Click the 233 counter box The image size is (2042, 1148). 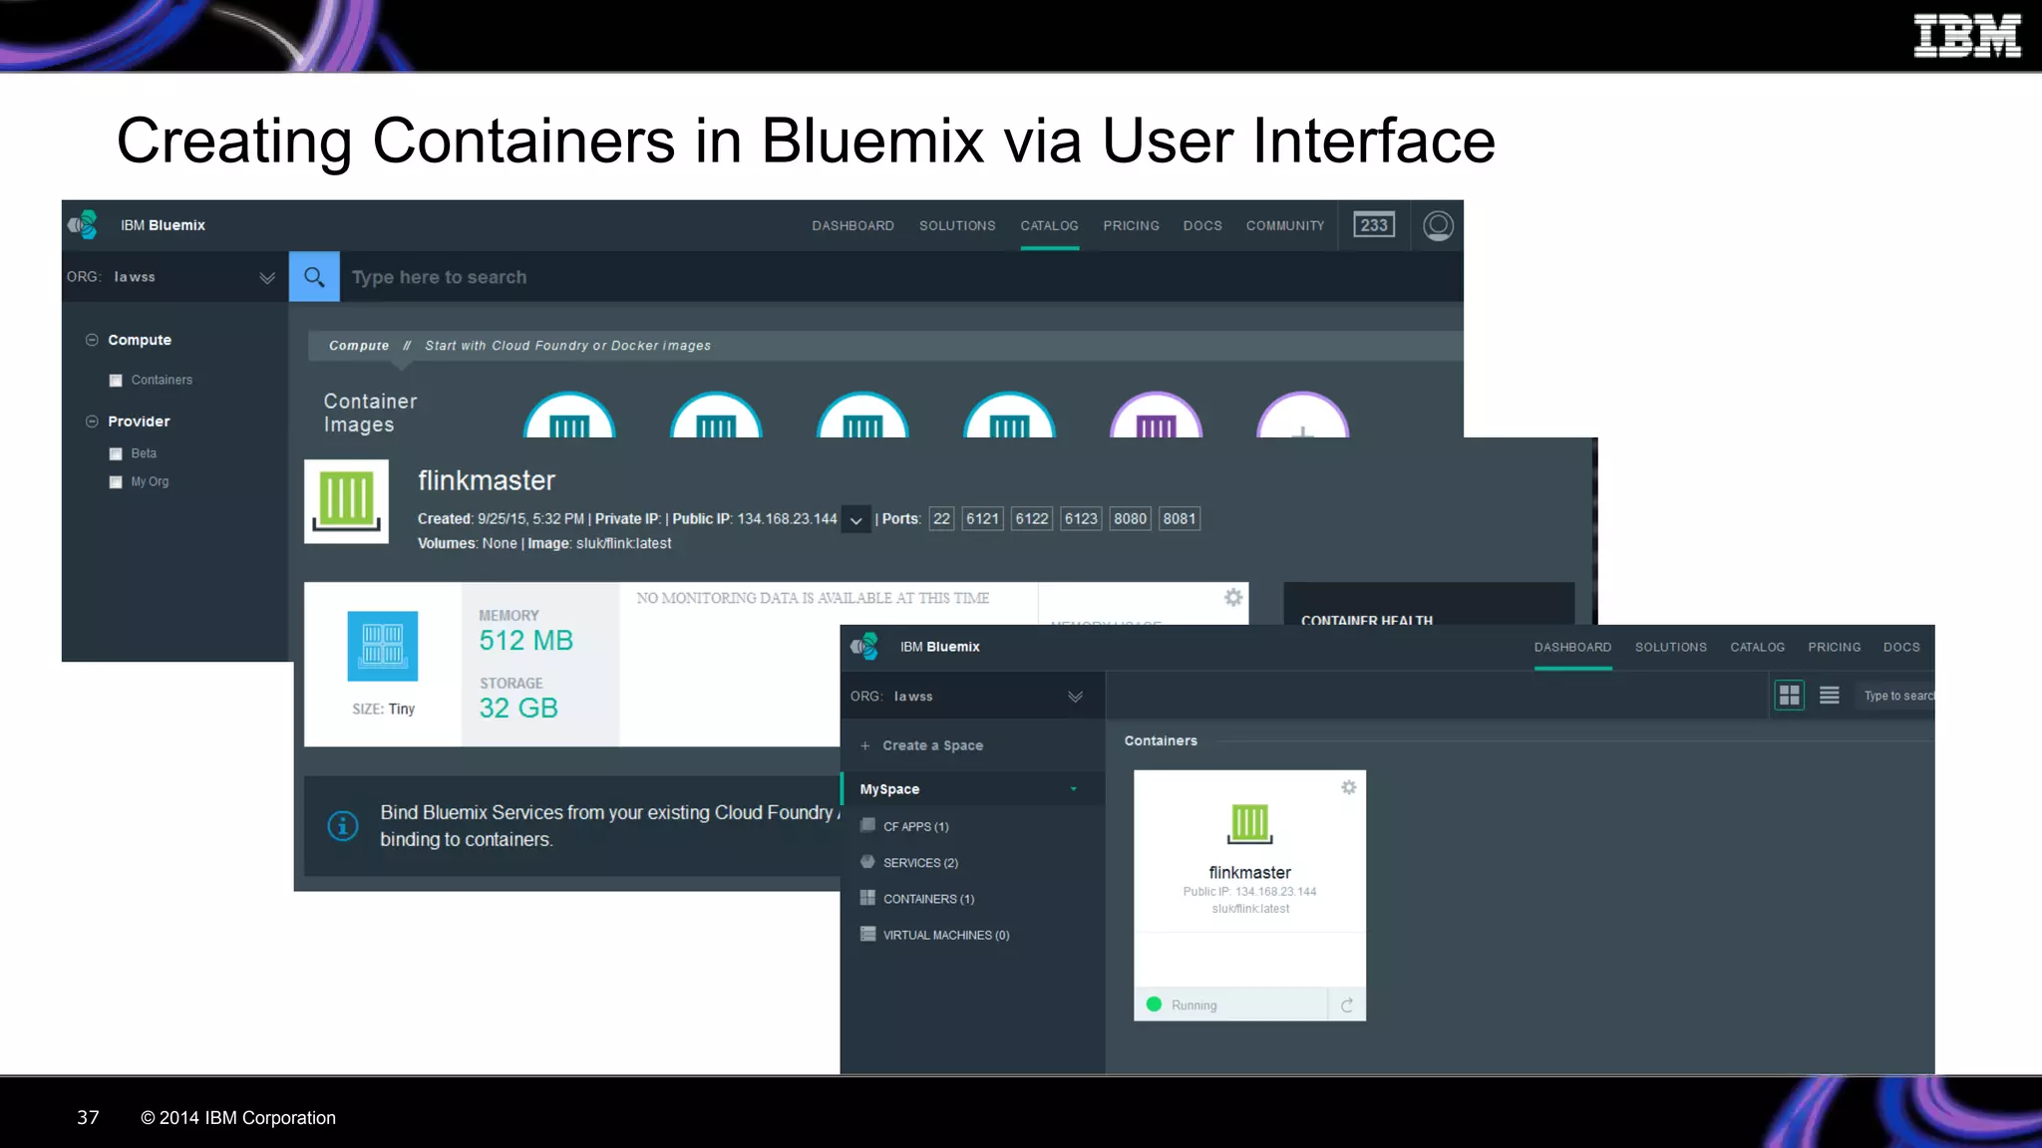point(1374,225)
